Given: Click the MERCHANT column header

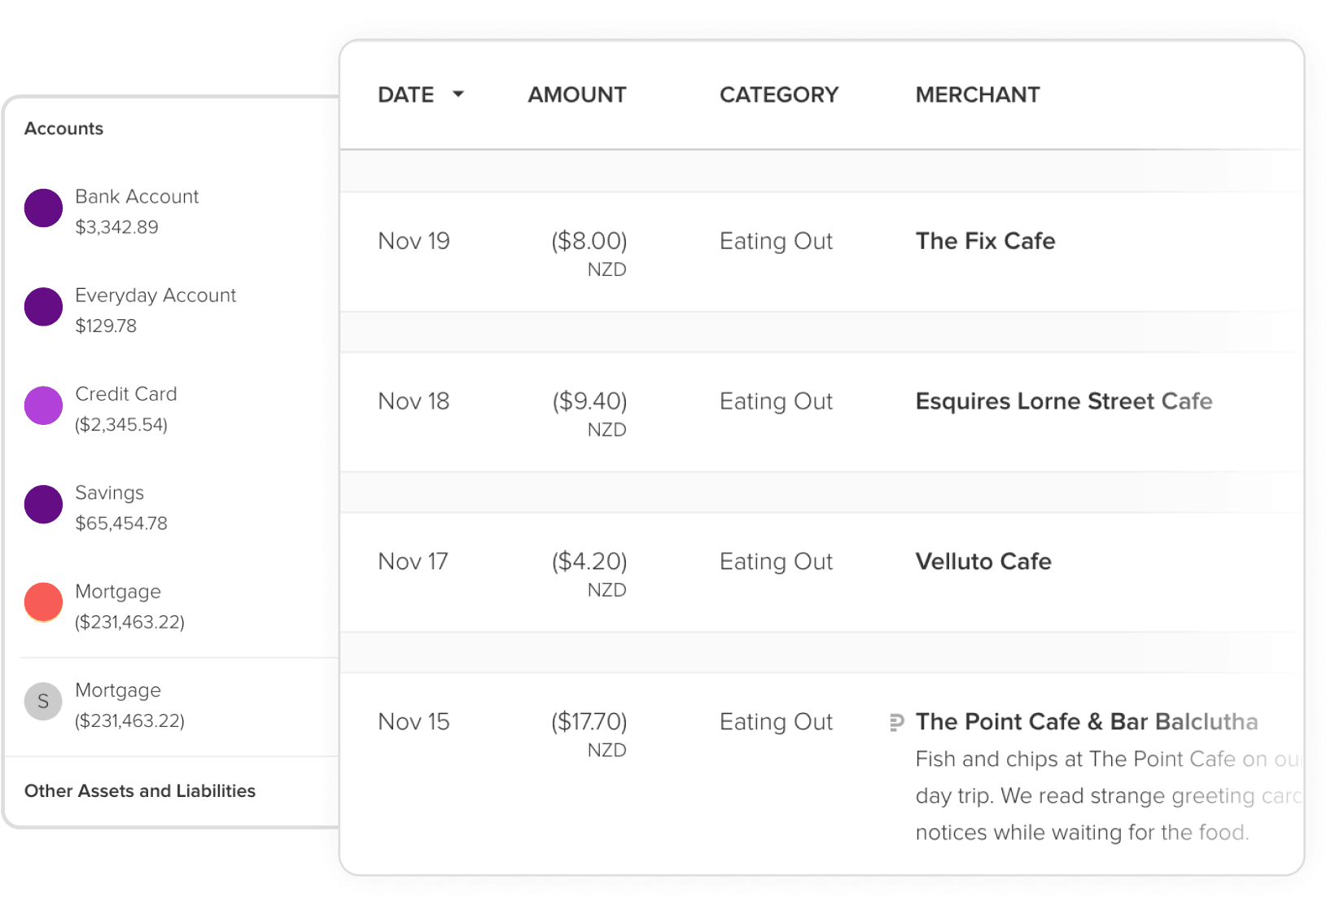Looking at the screenshot, I should point(977,94).
